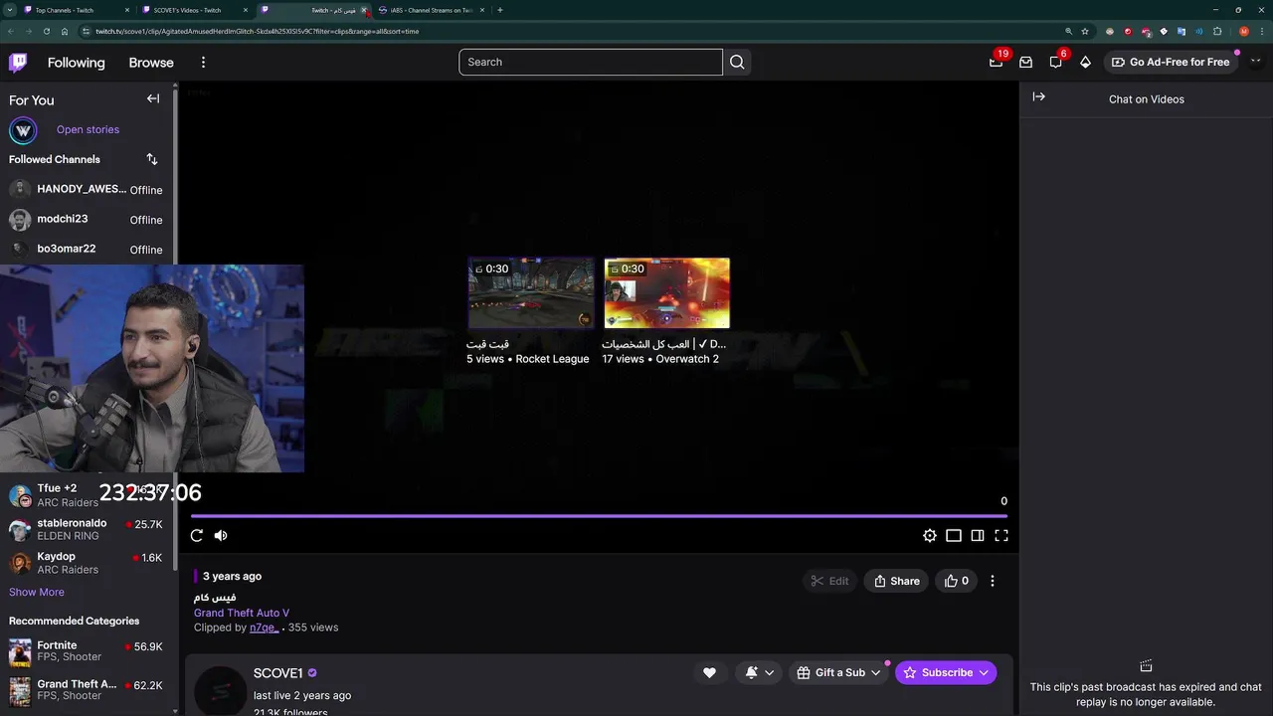
Task: Open the Prime loot inbox icon
Action: click(1025, 62)
